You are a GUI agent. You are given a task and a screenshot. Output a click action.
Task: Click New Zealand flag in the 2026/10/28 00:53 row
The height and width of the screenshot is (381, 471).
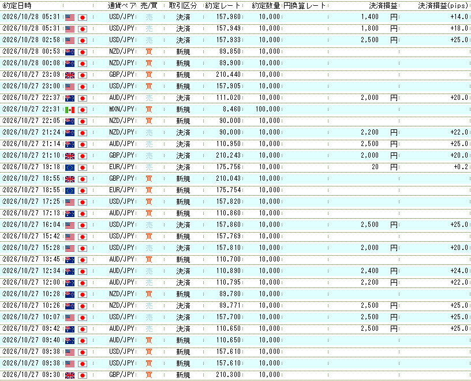[70, 52]
